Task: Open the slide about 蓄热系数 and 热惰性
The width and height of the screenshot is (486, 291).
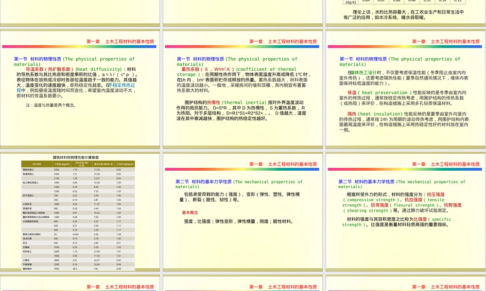Action: point(243,89)
